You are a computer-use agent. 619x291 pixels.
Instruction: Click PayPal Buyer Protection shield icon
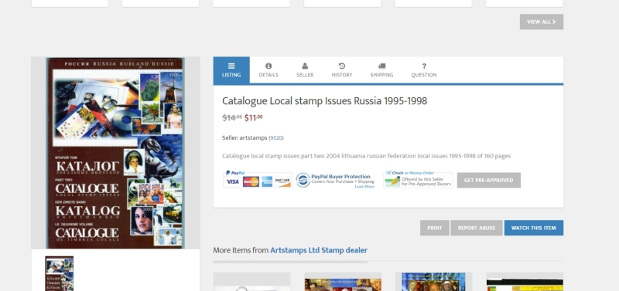303,180
